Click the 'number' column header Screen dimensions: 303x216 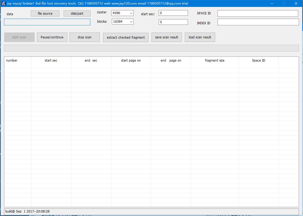18,60
